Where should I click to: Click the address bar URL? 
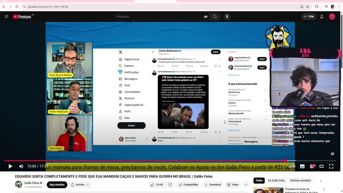point(48,7)
